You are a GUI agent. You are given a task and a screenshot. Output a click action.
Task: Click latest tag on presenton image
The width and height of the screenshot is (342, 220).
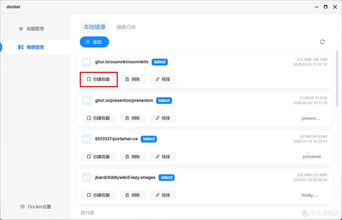click(164, 101)
